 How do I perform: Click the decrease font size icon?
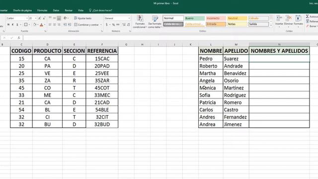pyautogui.click(x=44, y=18)
